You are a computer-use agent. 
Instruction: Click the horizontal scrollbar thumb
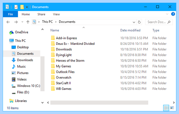tap(99, 103)
